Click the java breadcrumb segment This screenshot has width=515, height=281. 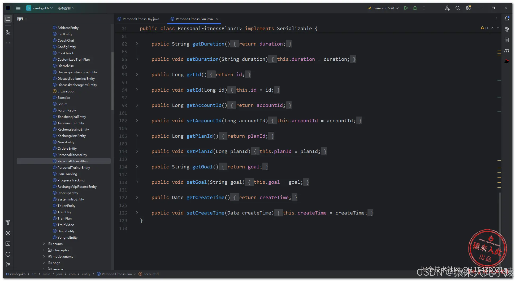coord(59,274)
